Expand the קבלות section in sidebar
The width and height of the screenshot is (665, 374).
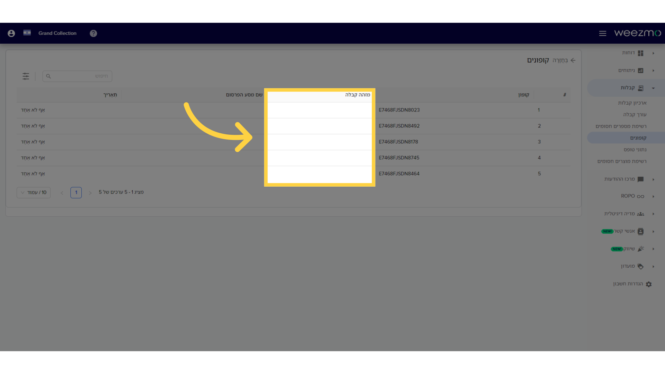click(653, 88)
